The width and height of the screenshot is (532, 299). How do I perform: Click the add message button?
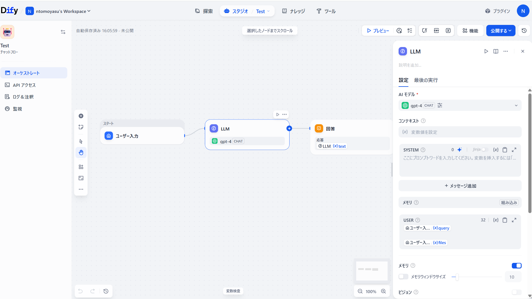tap(460, 186)
